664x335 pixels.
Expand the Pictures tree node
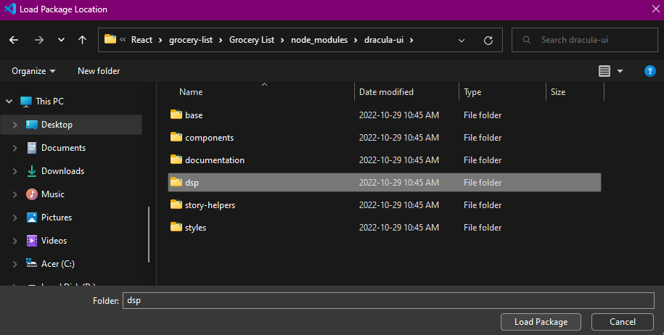pos(15,218)
